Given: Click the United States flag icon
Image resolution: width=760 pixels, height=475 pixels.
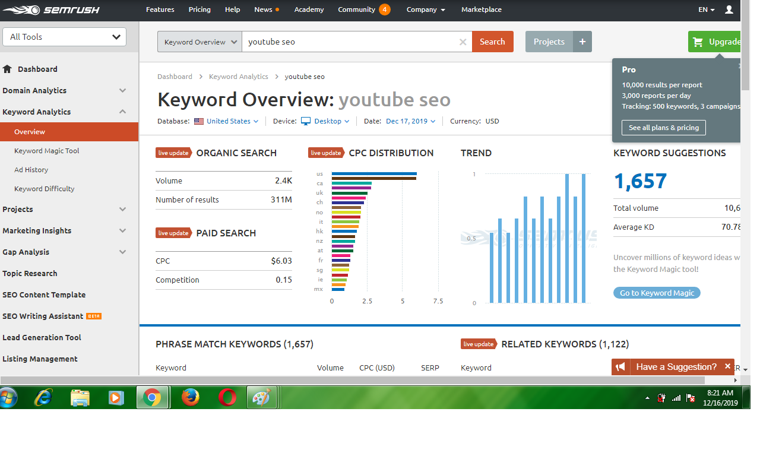Looking at the screenshot, I should click(x=199, y=121).
